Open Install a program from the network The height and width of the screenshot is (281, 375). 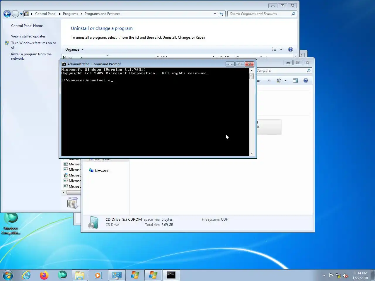point(31,56)
